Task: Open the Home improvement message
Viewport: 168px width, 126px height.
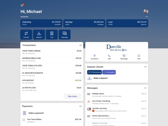Action: tap(117, 117)
